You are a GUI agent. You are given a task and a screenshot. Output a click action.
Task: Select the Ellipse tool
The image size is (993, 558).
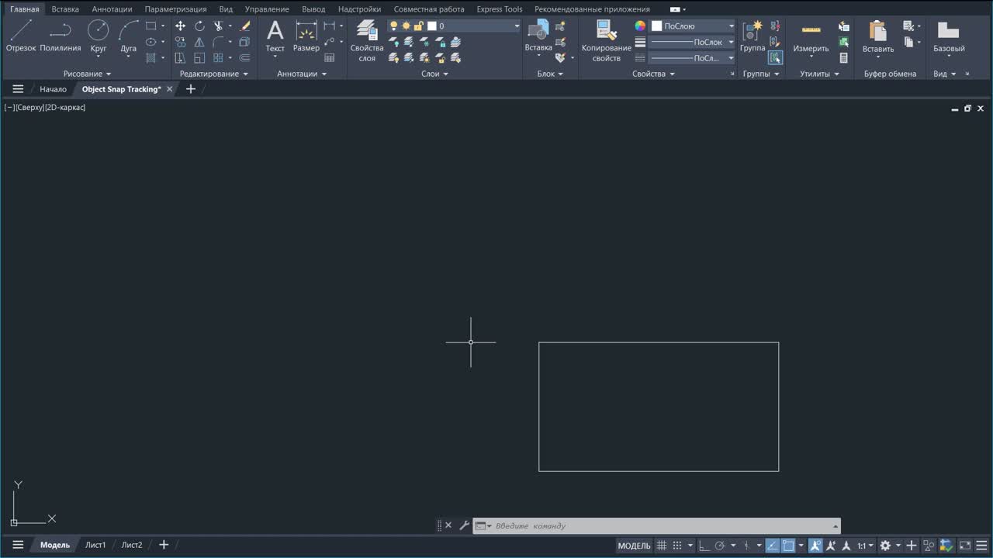(151, 42)
